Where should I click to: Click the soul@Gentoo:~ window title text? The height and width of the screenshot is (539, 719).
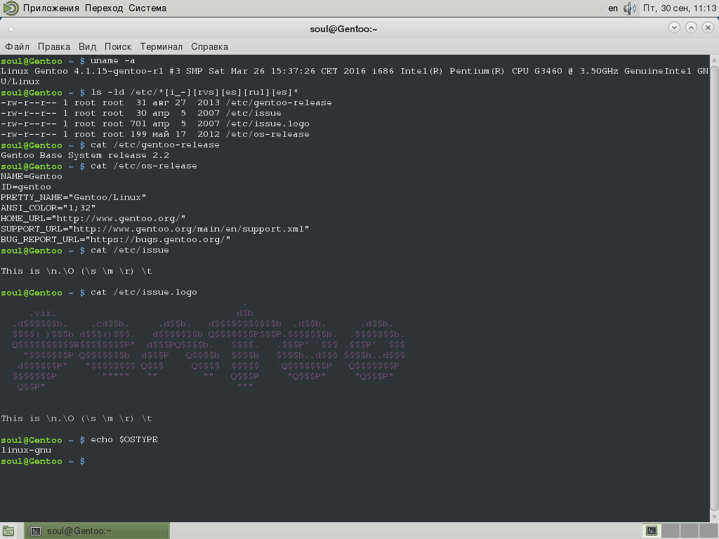[x=343, y=29]
